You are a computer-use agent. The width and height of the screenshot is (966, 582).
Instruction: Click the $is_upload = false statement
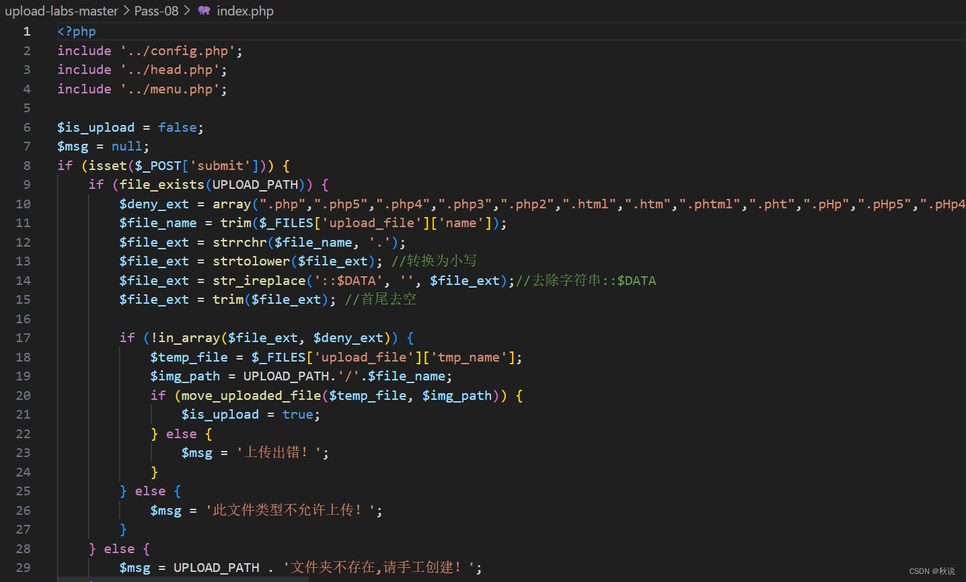[x=131, y=127]
